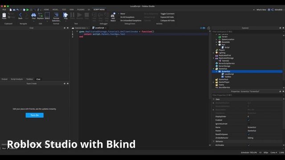The height and width of the screenshot is (160, 285).
Task: Select the Baseplate item in Explorer
Action: (226, 42)
